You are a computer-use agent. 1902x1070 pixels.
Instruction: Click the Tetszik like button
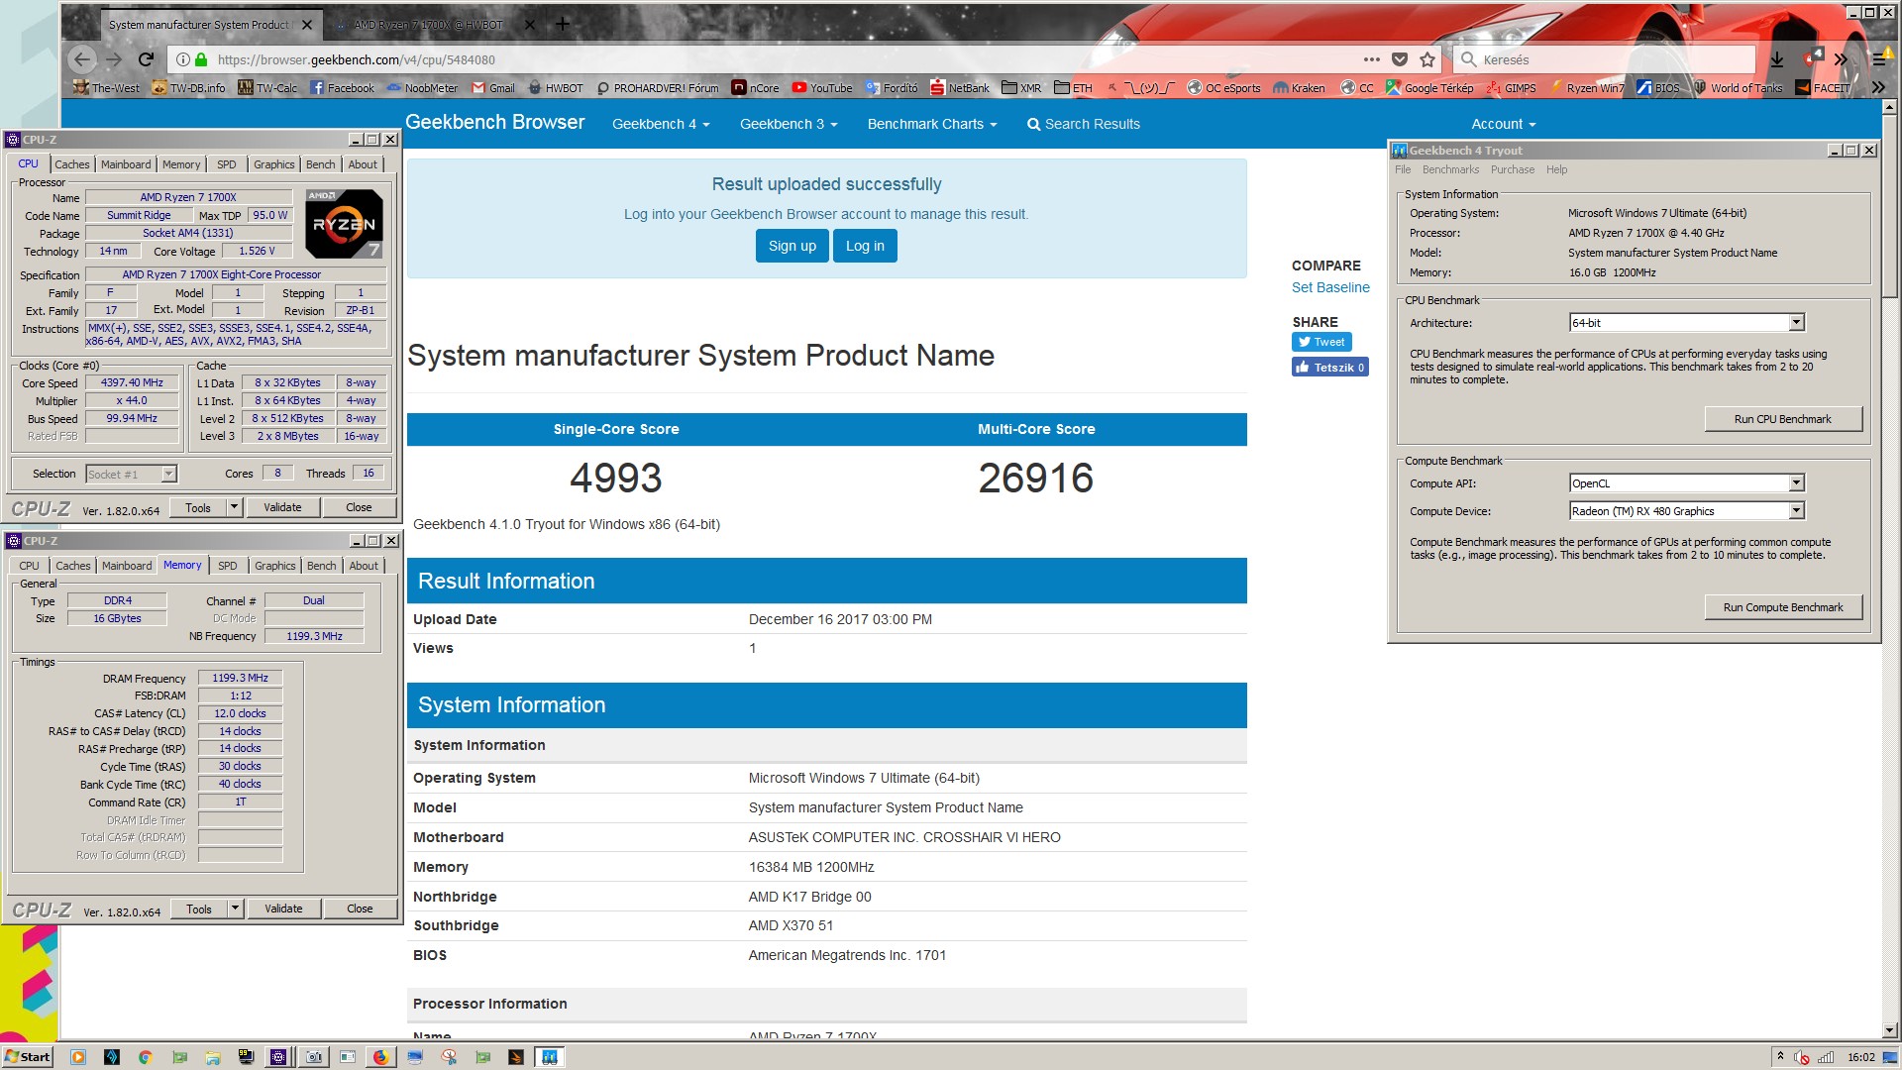[x=1330, y=368]
